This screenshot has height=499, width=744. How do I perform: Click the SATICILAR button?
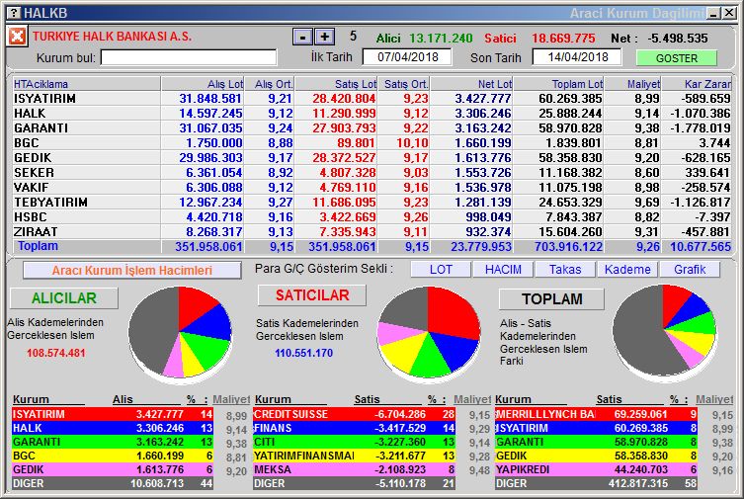pos(312,295)
